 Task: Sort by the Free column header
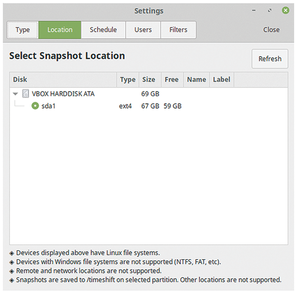tap(172, 80)
